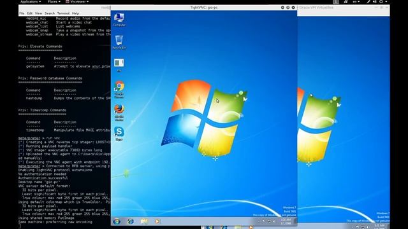Image resolution: width=408 pixels, height=229 pixels.
Task: Open the Google Chrome desktop shortcut
Action: point(119,89)
